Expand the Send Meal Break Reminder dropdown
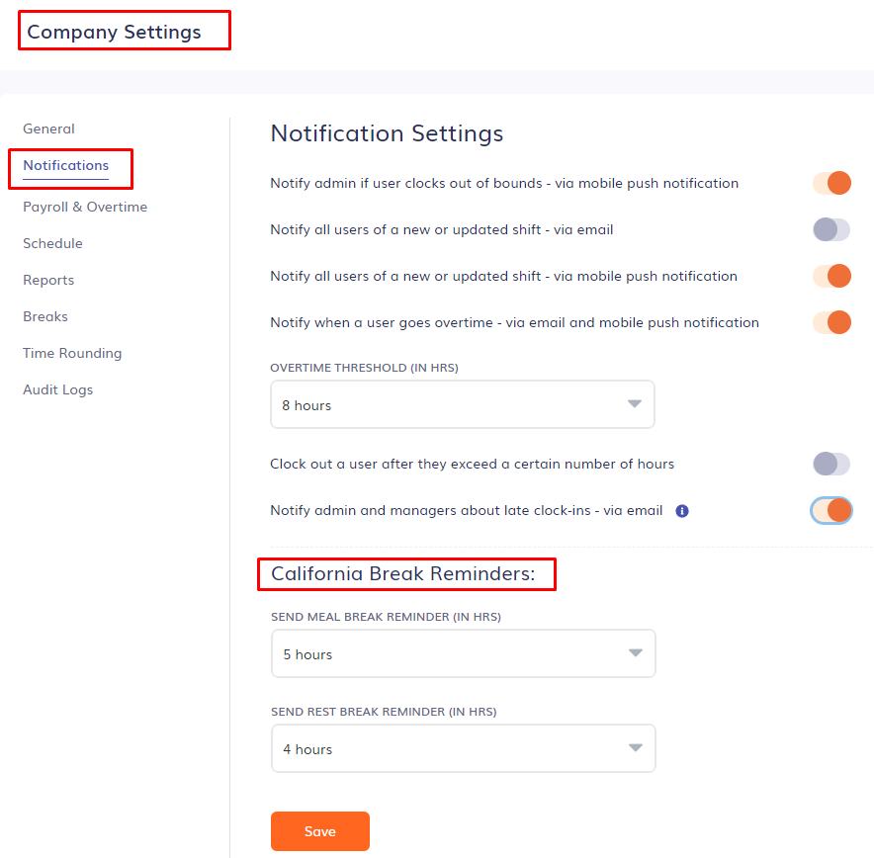 (x=463, y=653)
